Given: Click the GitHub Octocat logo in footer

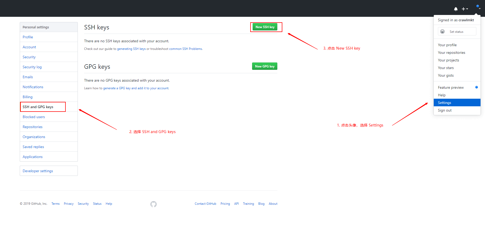Looking at the screenshot, I should coord(154,204).
